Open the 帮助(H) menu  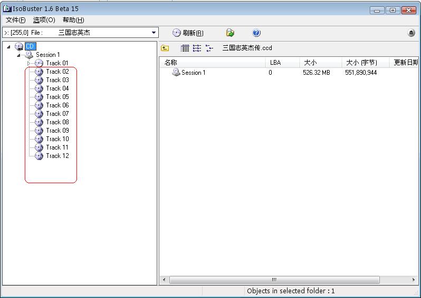pos(73,20)
